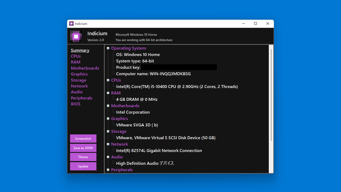Select the Graphics tree heading

[119, 119]
